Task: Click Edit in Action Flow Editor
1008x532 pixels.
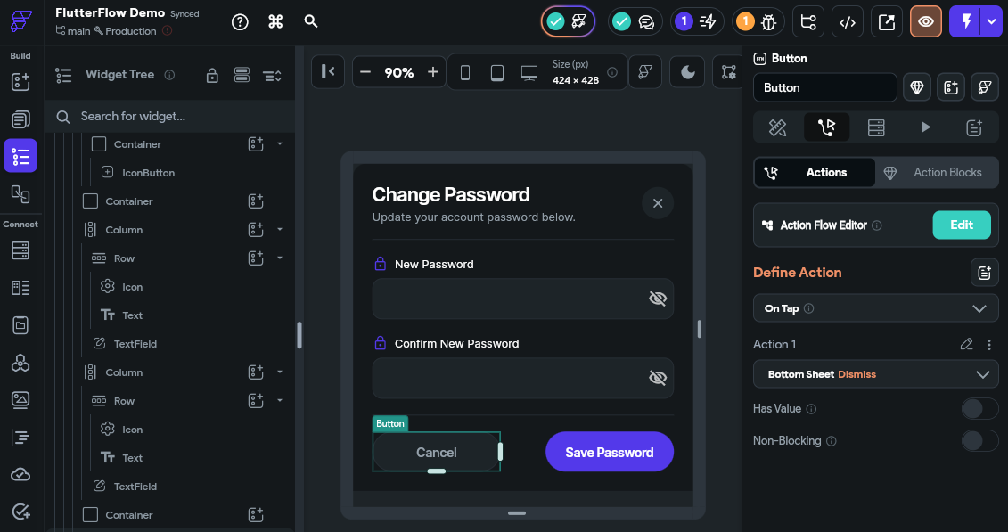Action: click(x=962, y=225)
